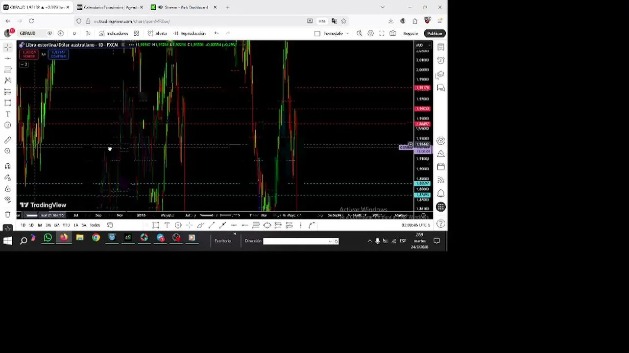629x353 pixels.
Task: Open the chat bubbles icon in right sidebar
Action: [441, 88]
